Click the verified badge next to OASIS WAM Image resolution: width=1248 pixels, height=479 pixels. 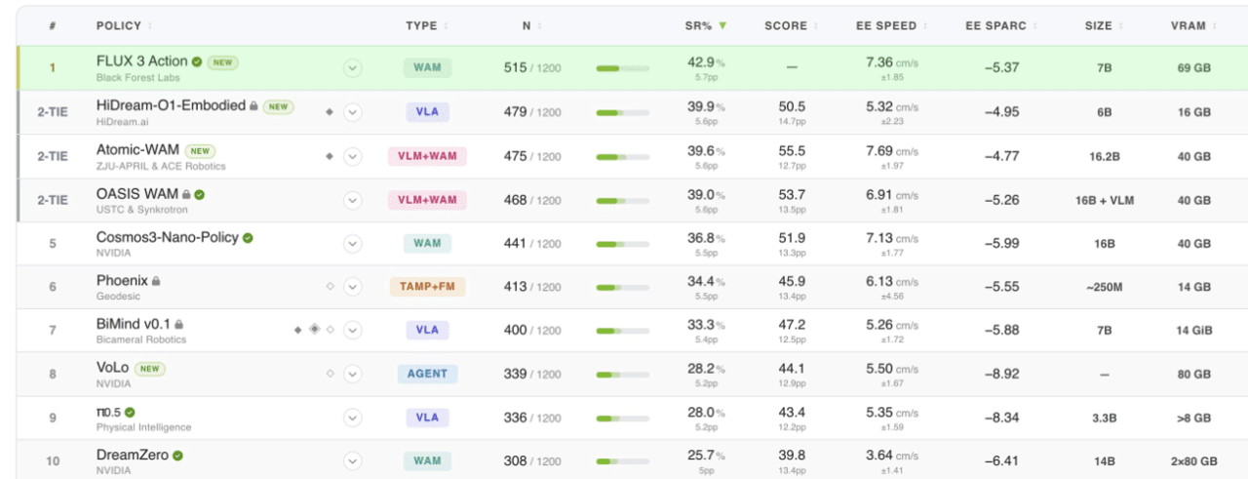199,194
